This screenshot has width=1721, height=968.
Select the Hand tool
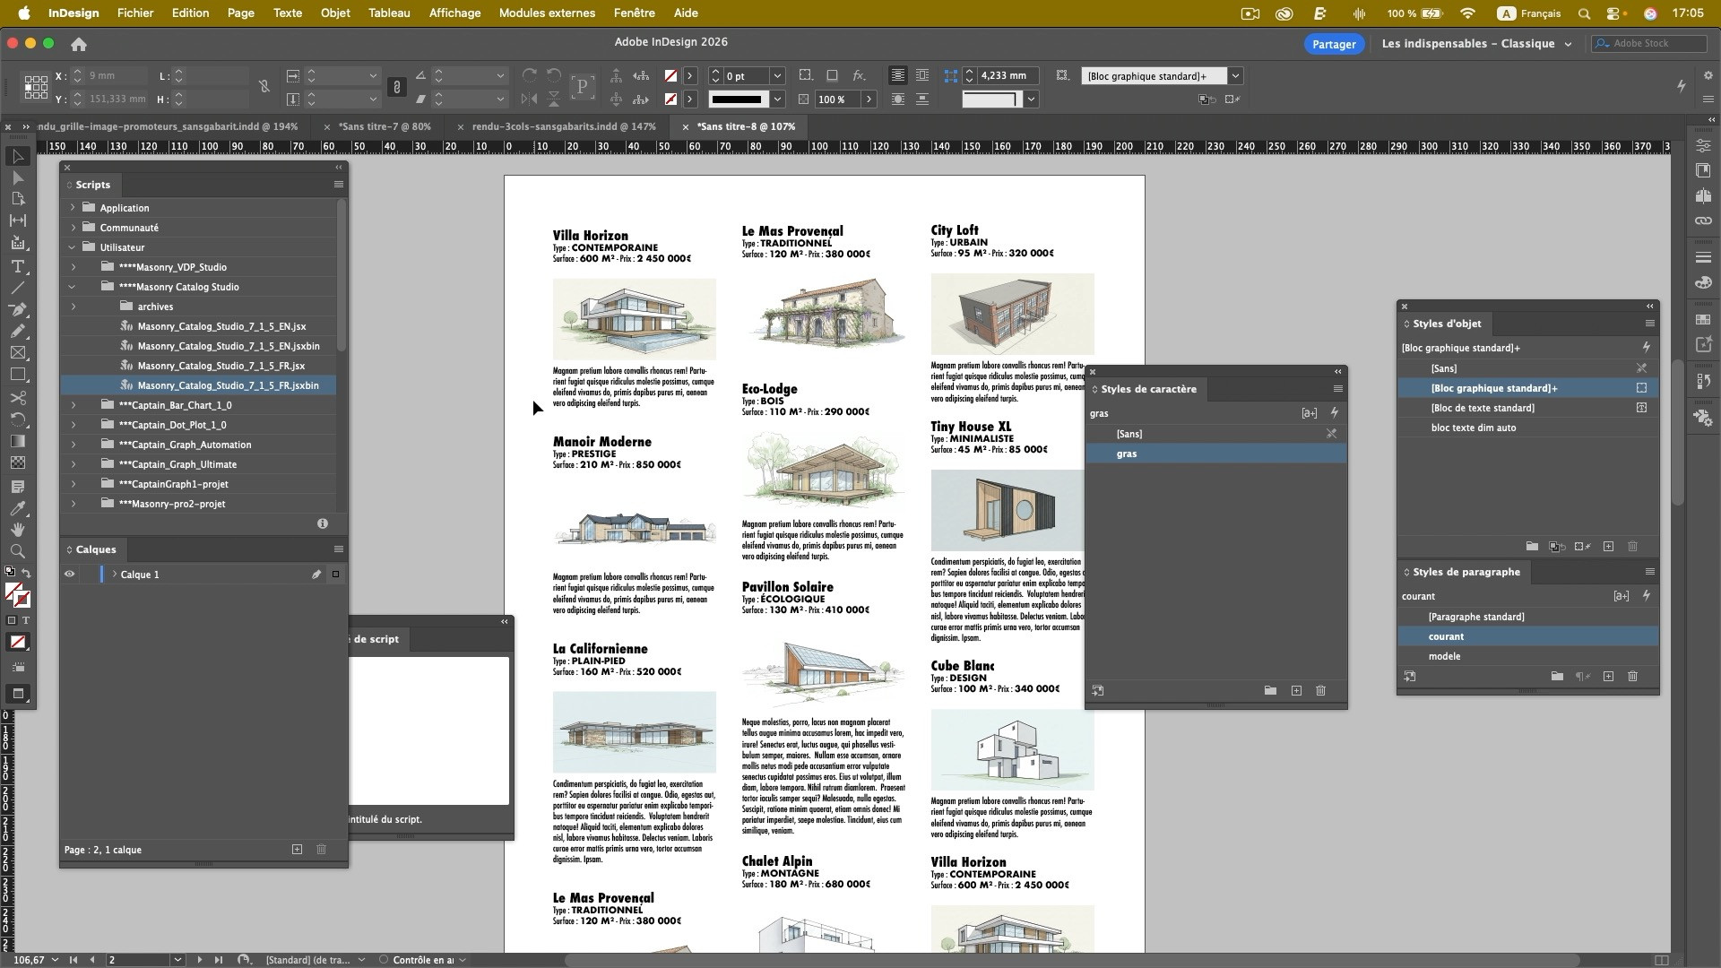click(x=17, y=530)
